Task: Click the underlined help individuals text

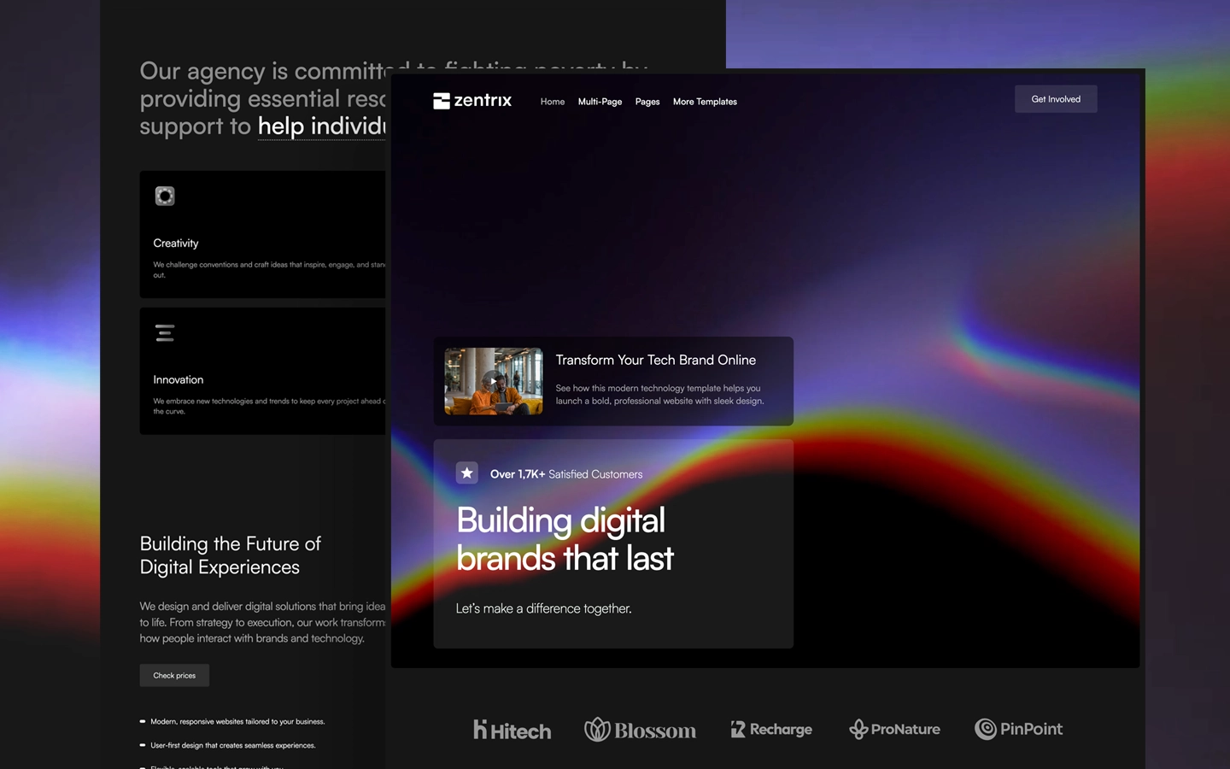Action: (x=322, y=126)
